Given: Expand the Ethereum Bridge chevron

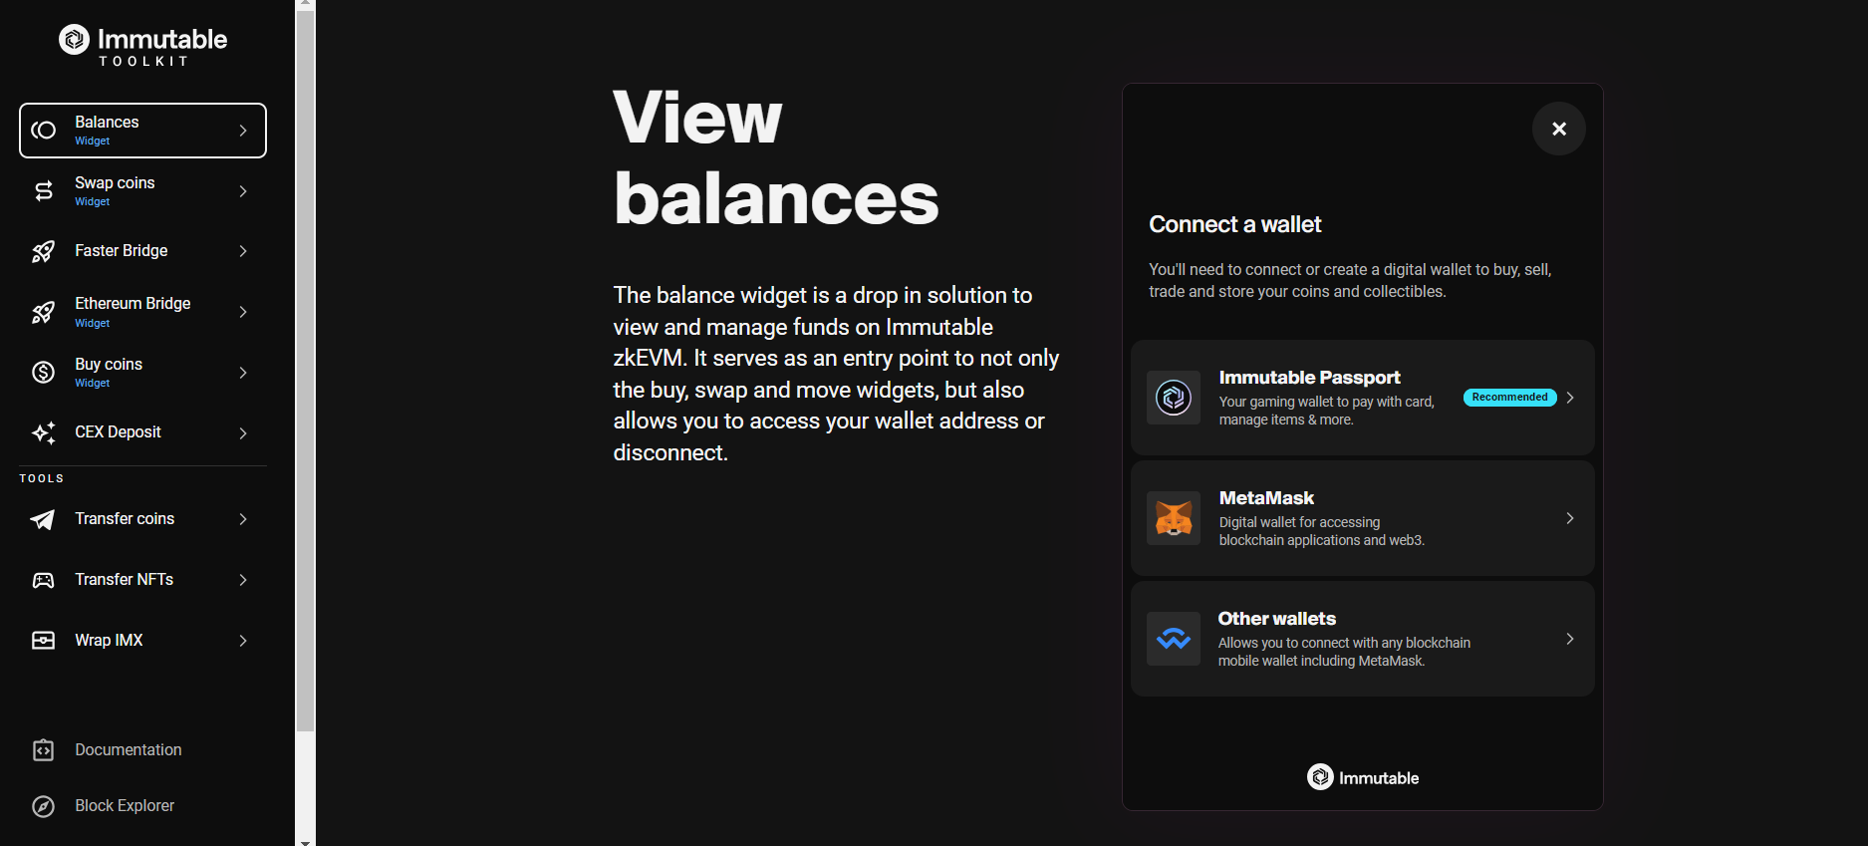Looking at the screenshot, I should (243, 312).
